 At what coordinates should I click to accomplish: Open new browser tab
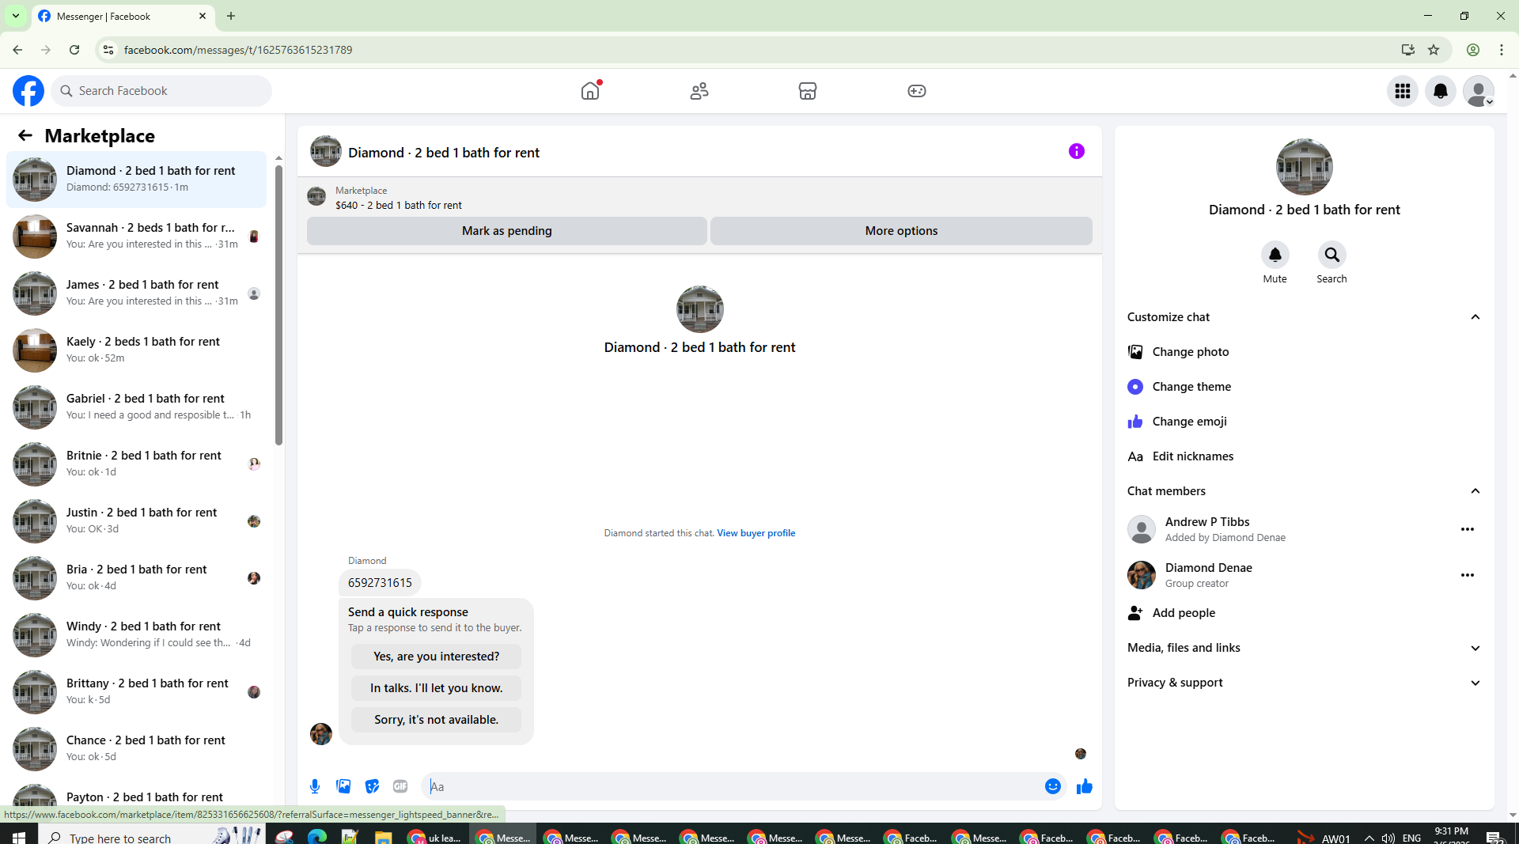(x=231, y=16)
